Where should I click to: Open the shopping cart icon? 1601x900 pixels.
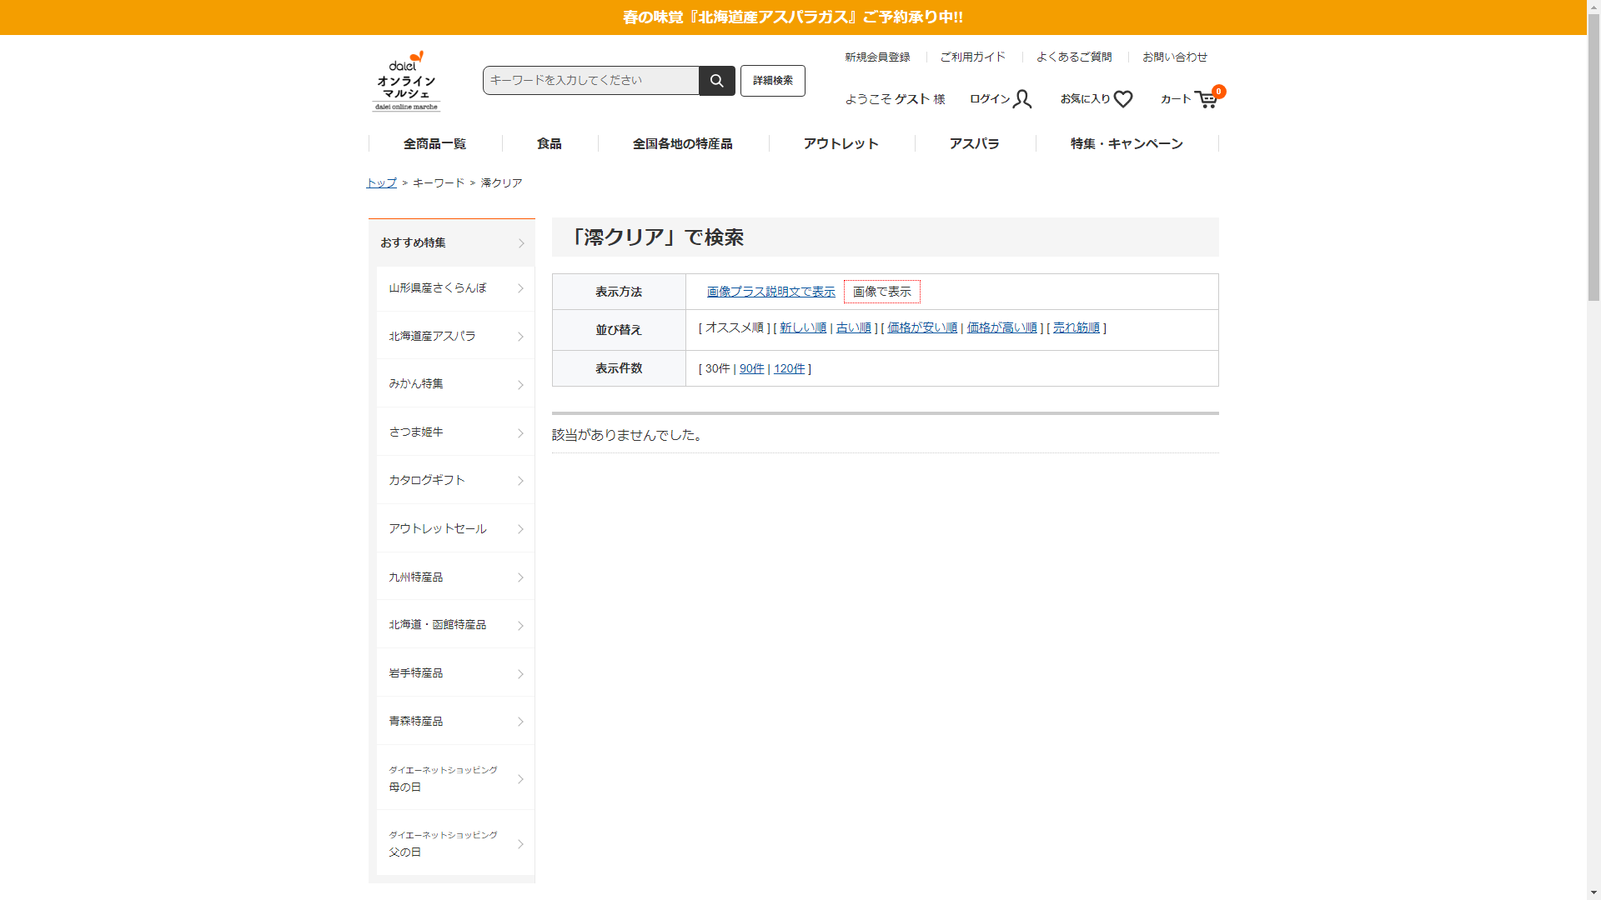coord(1206,100)
